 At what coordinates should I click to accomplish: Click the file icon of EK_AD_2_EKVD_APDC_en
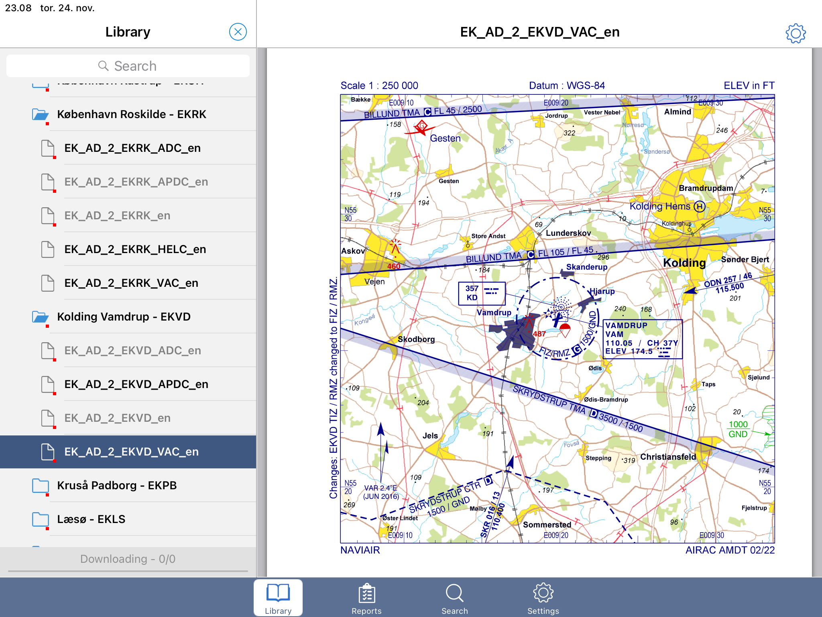48,384
